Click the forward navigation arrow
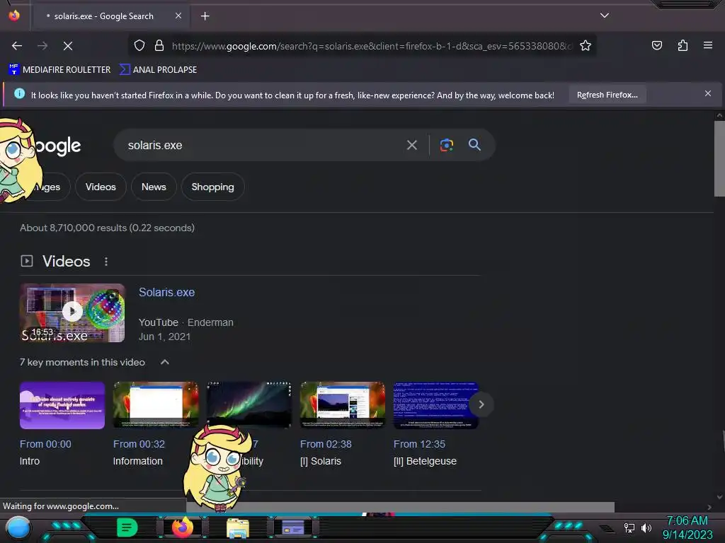The width and height of the screenshot is (725, 543). [x=42, y=46]
